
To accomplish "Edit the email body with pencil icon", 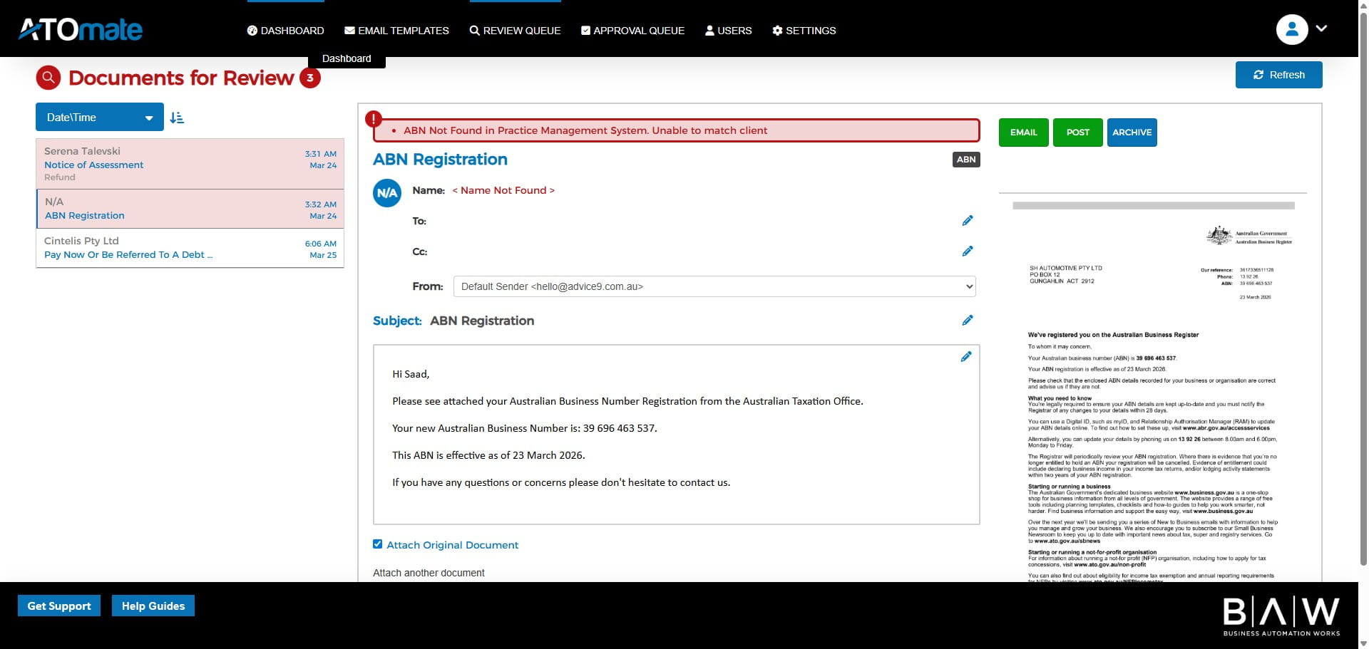I will (x=965, y=357).
